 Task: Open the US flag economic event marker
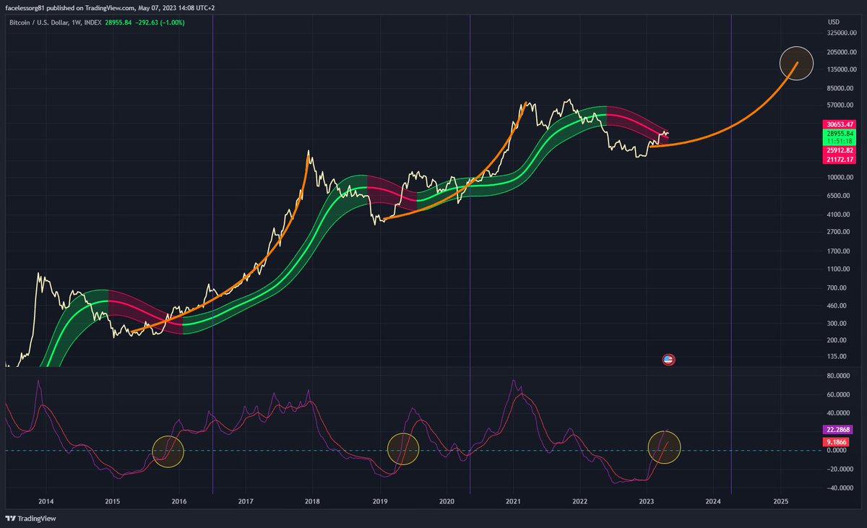click(x=668, y=359)
